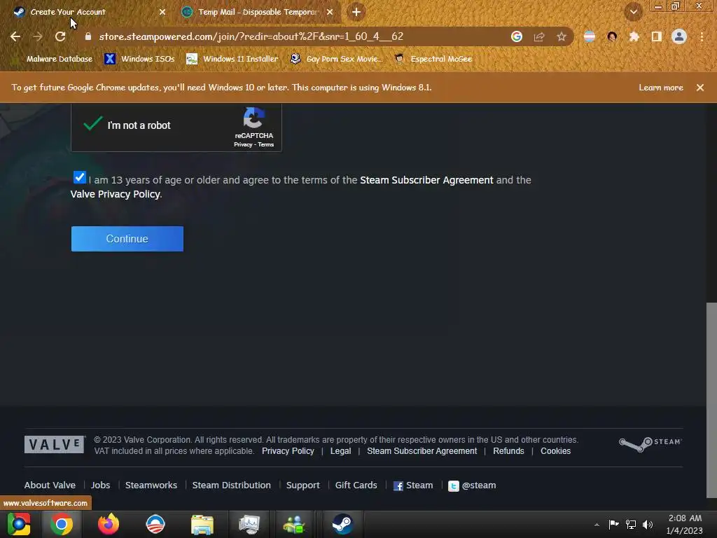
Task: Open the Steam app from the taskbar
Action: (x=342, y=524)
